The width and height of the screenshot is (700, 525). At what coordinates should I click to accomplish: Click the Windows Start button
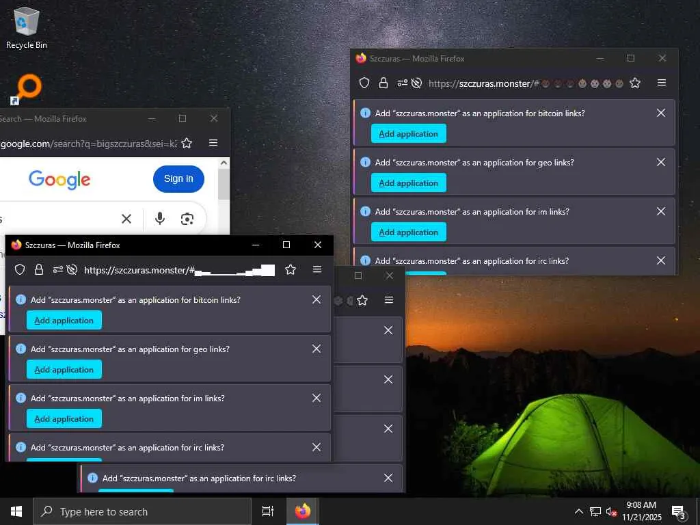16,511
